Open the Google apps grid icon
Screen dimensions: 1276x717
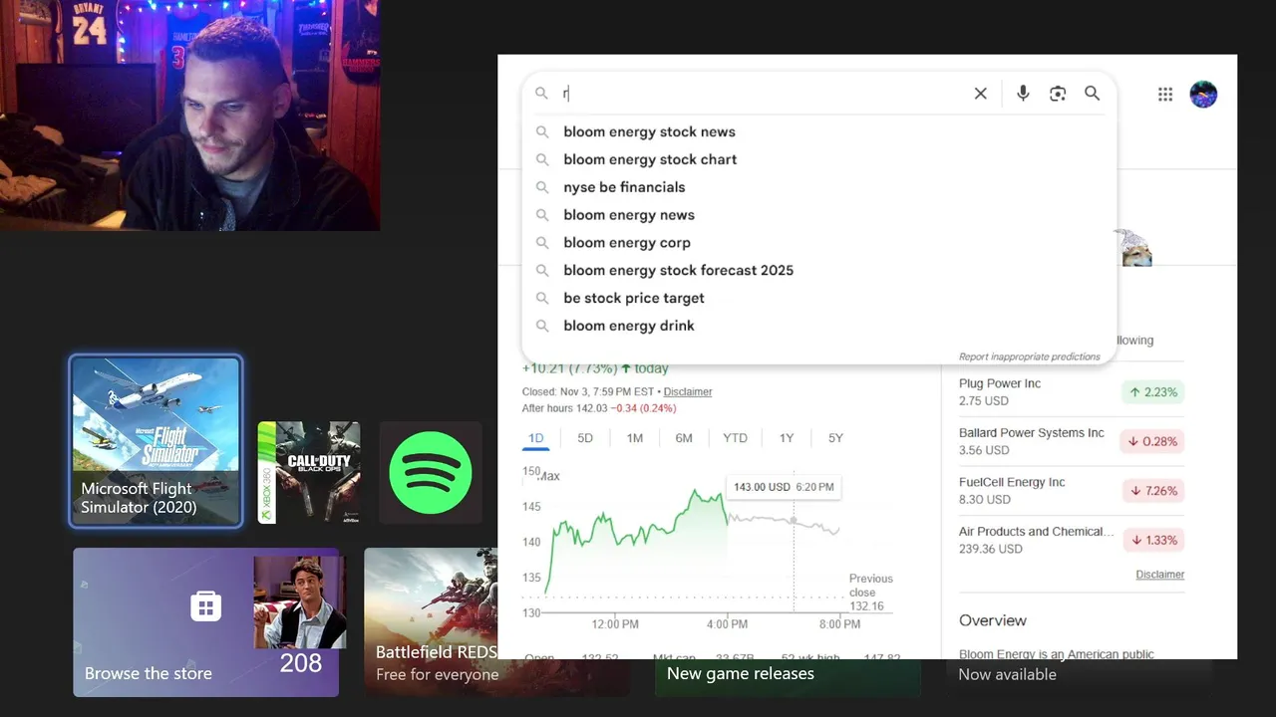[x=1165, y=94]
